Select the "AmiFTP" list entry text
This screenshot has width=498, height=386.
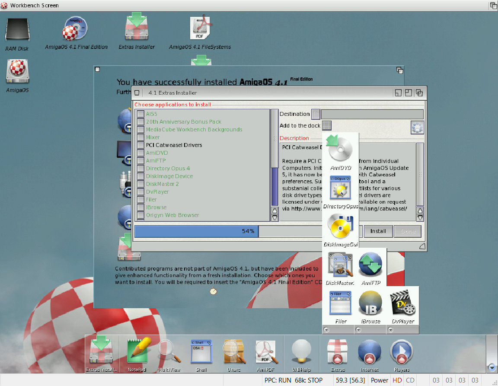point(156,161)
